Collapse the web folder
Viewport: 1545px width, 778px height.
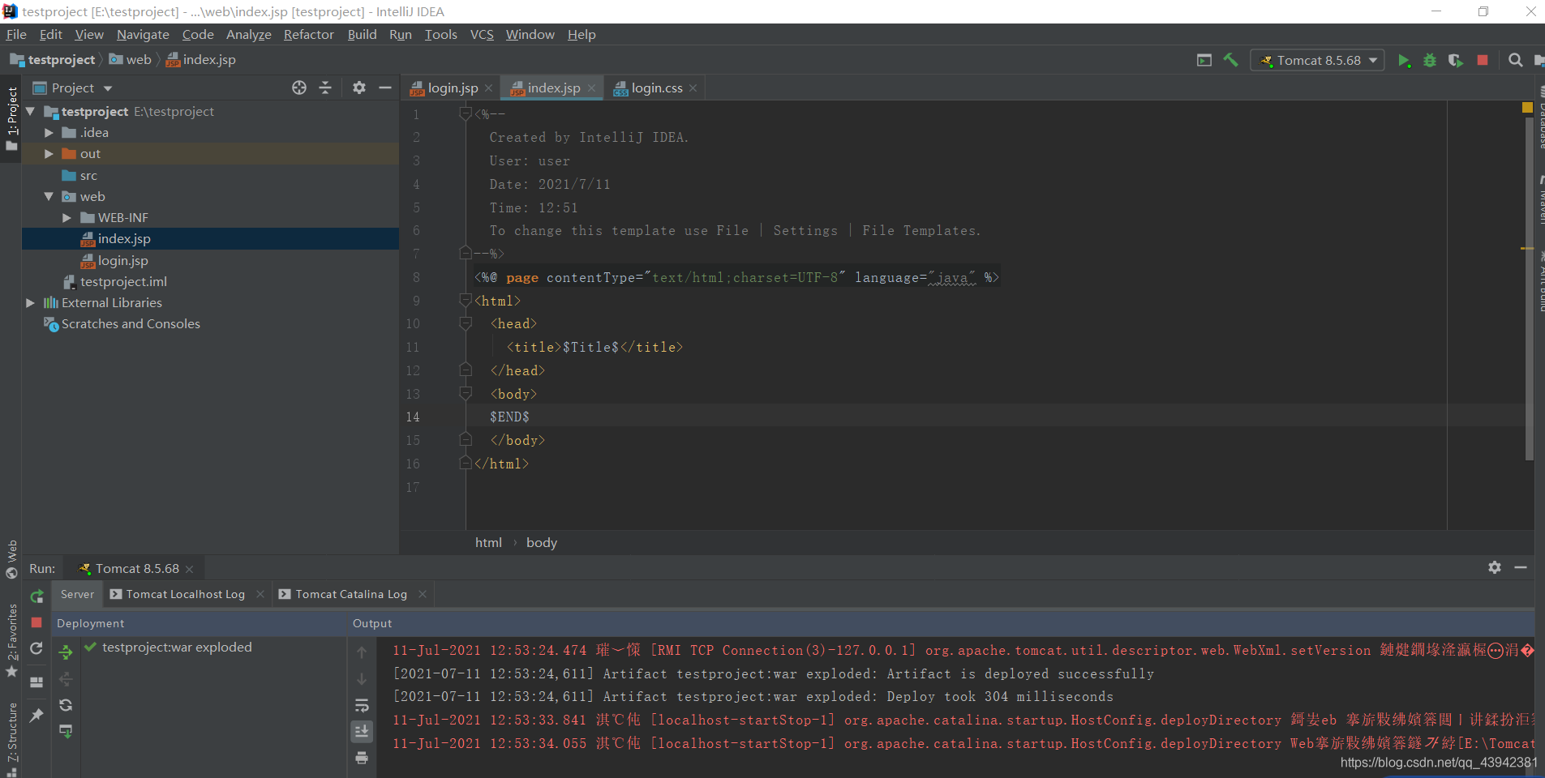coord(49,197)
